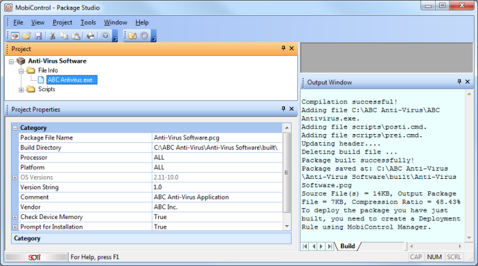Click the Paste clipboard icon
This screenshot has width=478, height=266.
tap(76, 36)
